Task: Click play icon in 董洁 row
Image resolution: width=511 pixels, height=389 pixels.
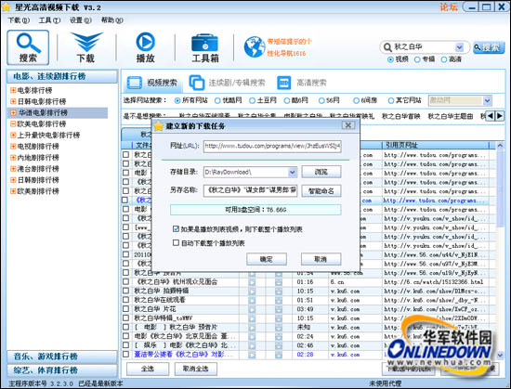Action: point(252,355)
